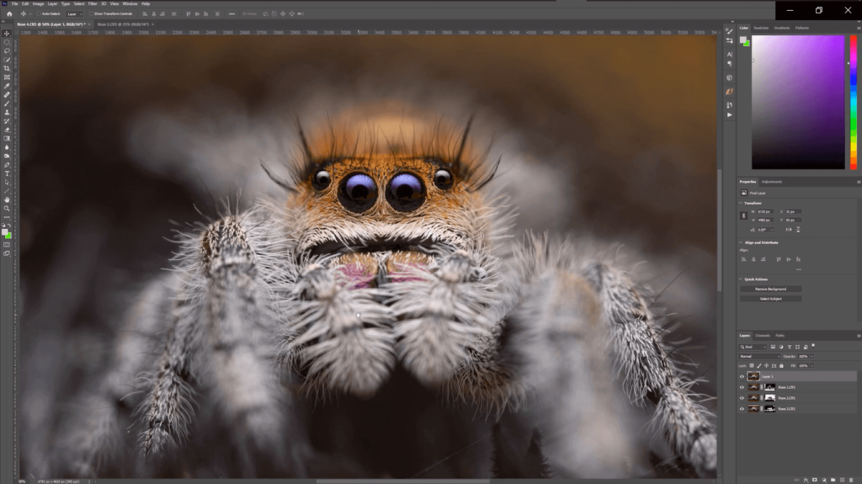
Task: Toggle visibility of Rose 1.CR3 layer
Action: (x=742, y=387)
